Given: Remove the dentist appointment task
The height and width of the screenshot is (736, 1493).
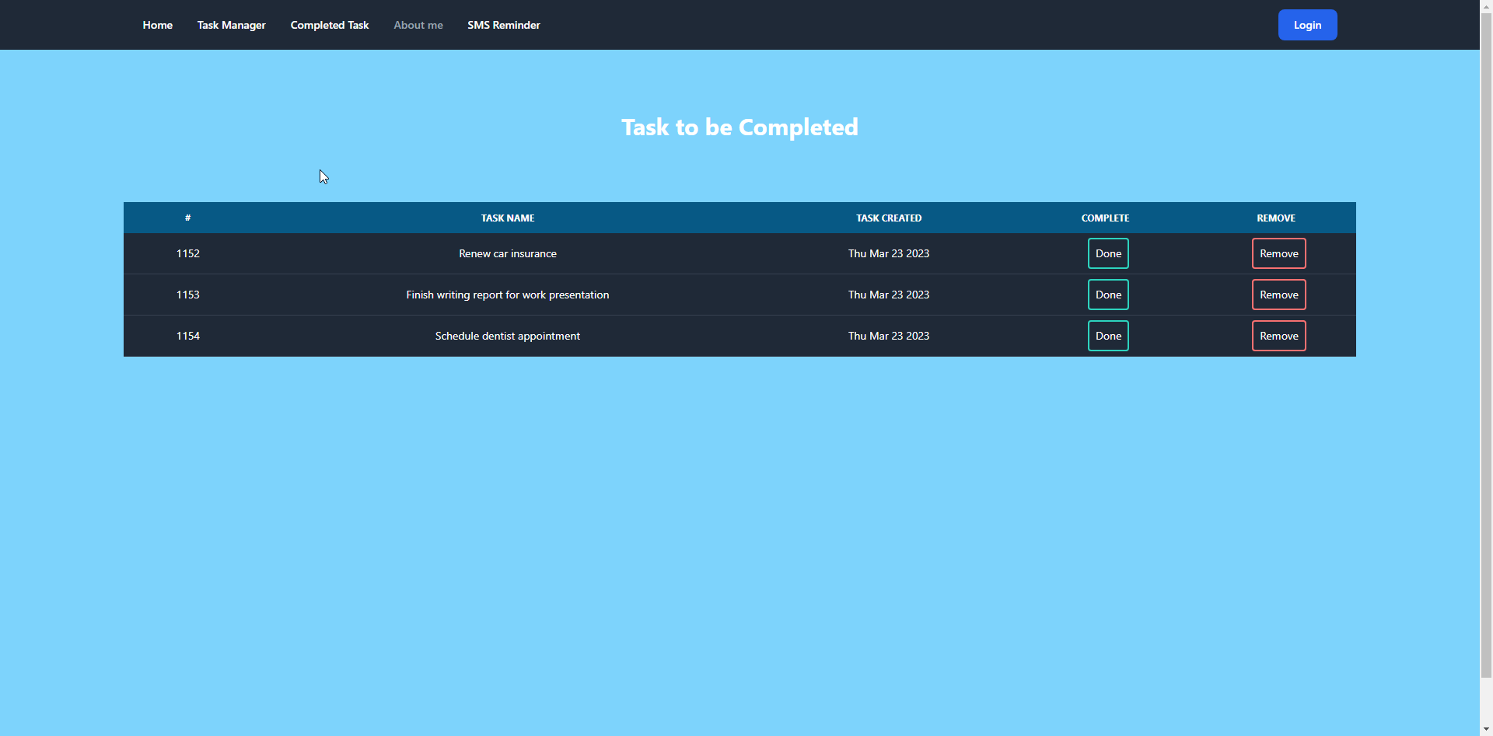Looking at the screenshot, I should coord(1278,335).
